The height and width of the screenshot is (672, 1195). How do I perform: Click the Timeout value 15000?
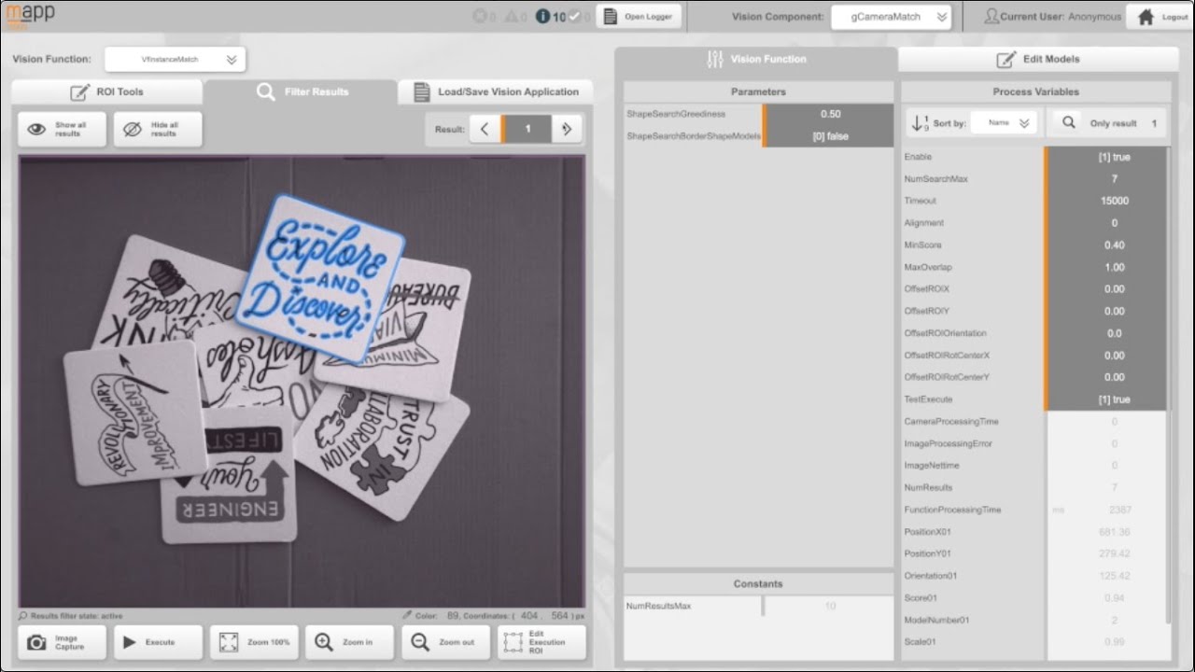point(1107,201)
